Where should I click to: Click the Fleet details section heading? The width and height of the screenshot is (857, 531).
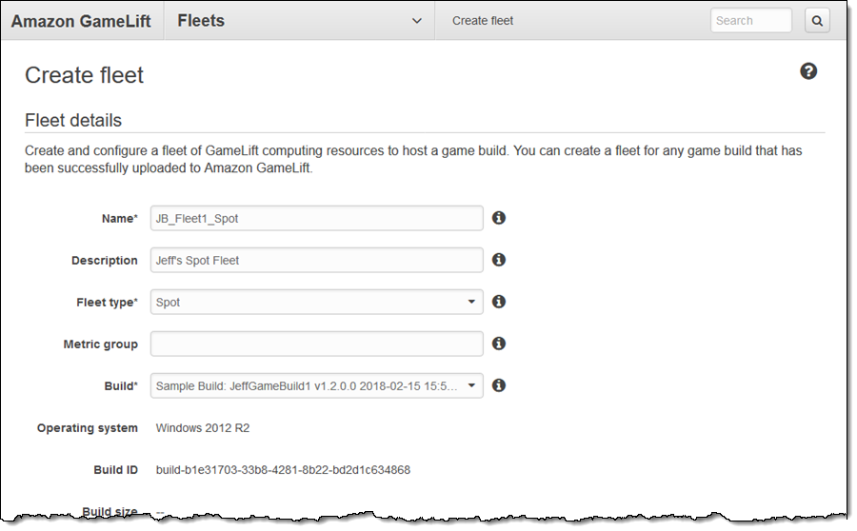(x=73, y=121)
